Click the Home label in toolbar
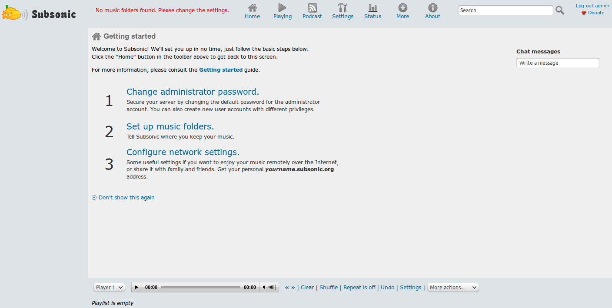This screenshot has width=612, height=308. click(252, 17)
